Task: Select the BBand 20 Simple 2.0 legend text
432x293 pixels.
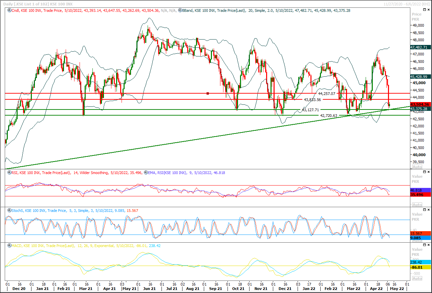Action: point(266,11)
